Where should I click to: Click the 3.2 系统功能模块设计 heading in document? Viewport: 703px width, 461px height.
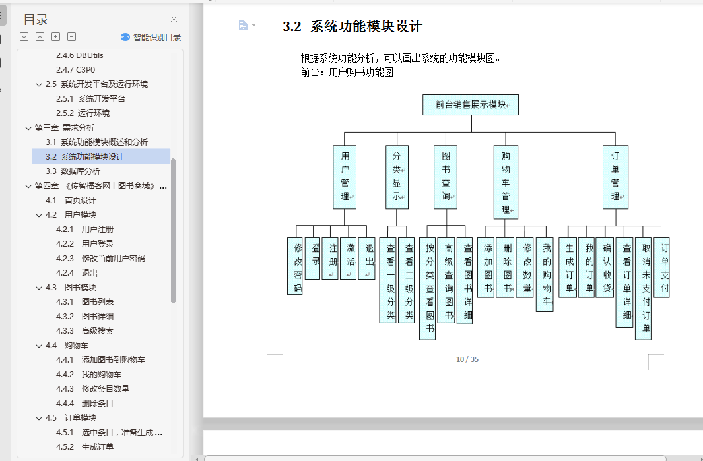(x=352, y=26)
